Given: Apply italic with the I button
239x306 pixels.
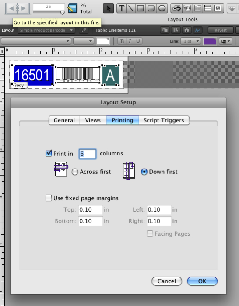Looking at the screenshot, I should [x=130, y=41].
